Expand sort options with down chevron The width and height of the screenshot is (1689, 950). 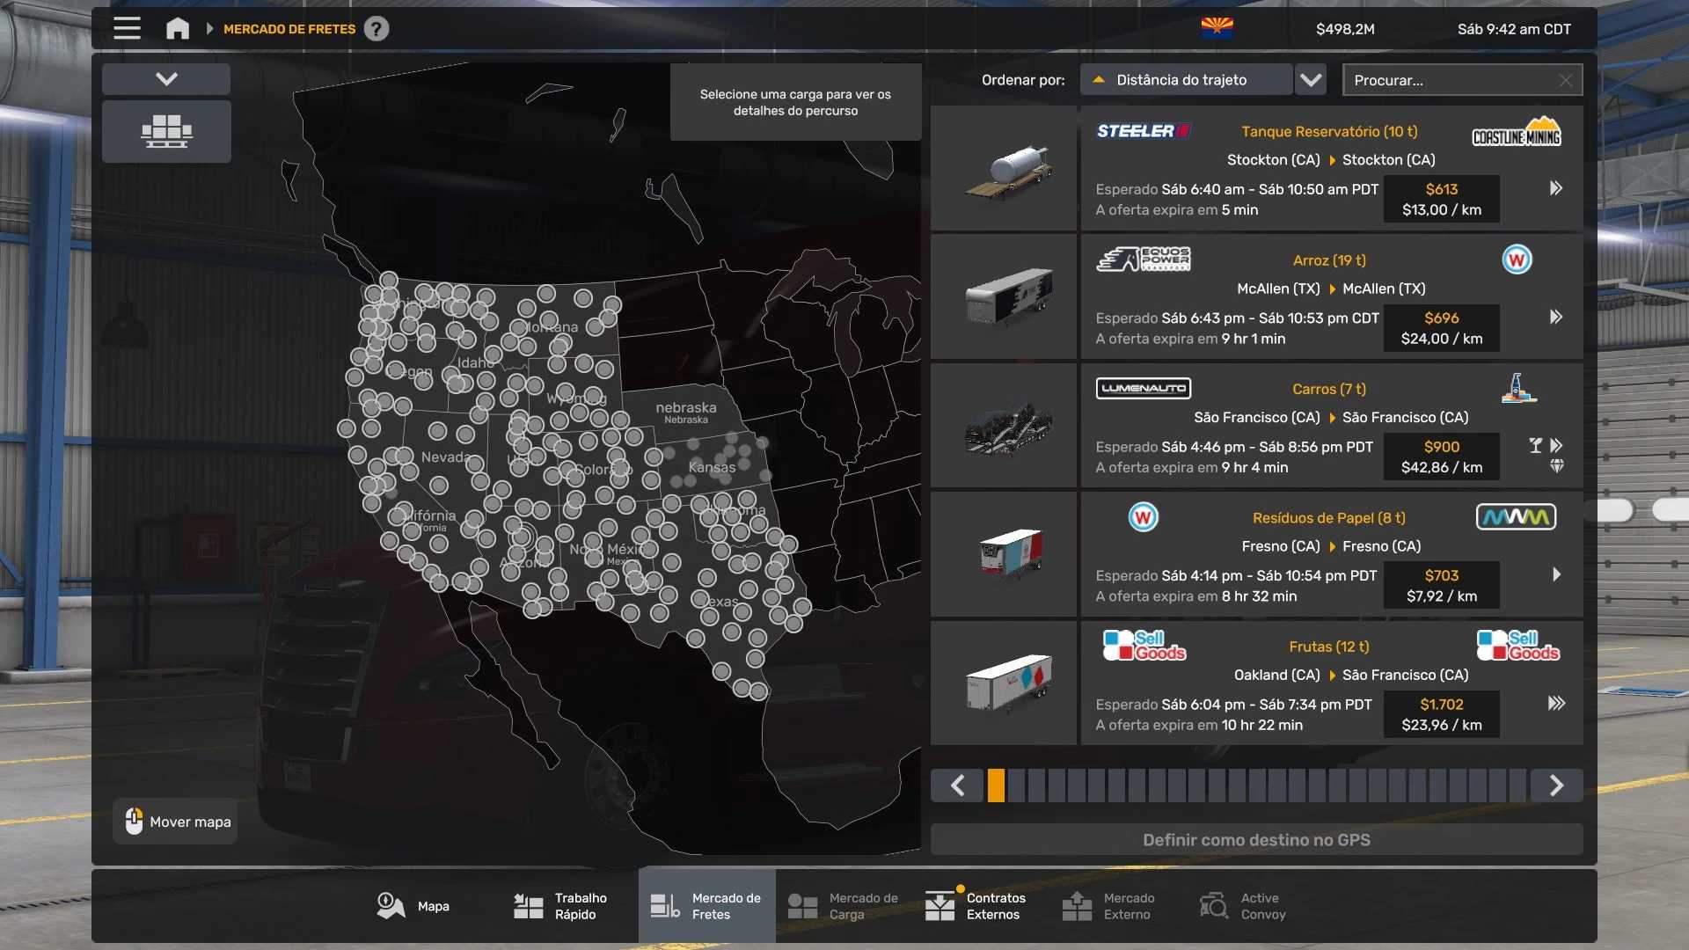tap(1311, 80)
